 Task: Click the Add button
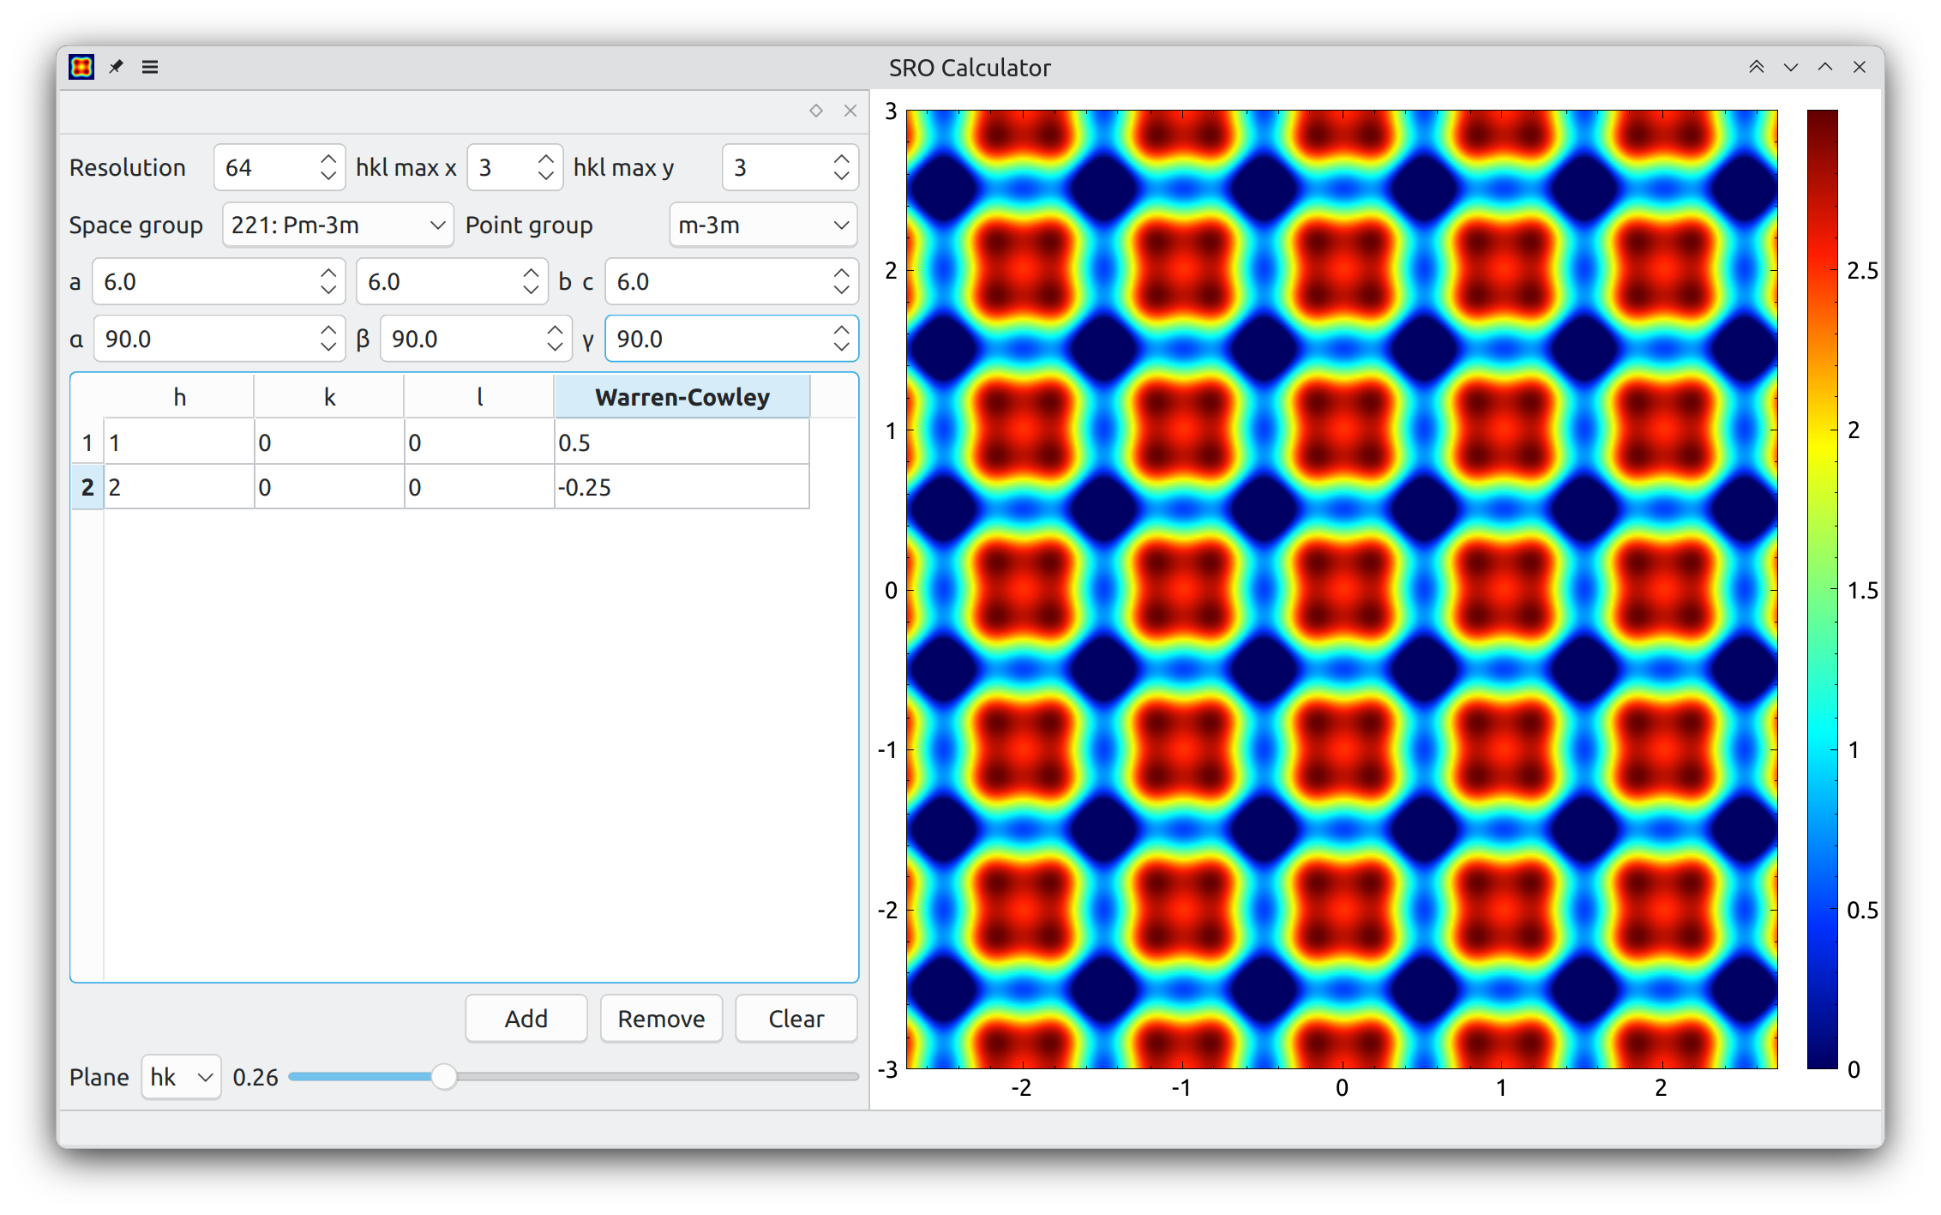click(526, 1019)
